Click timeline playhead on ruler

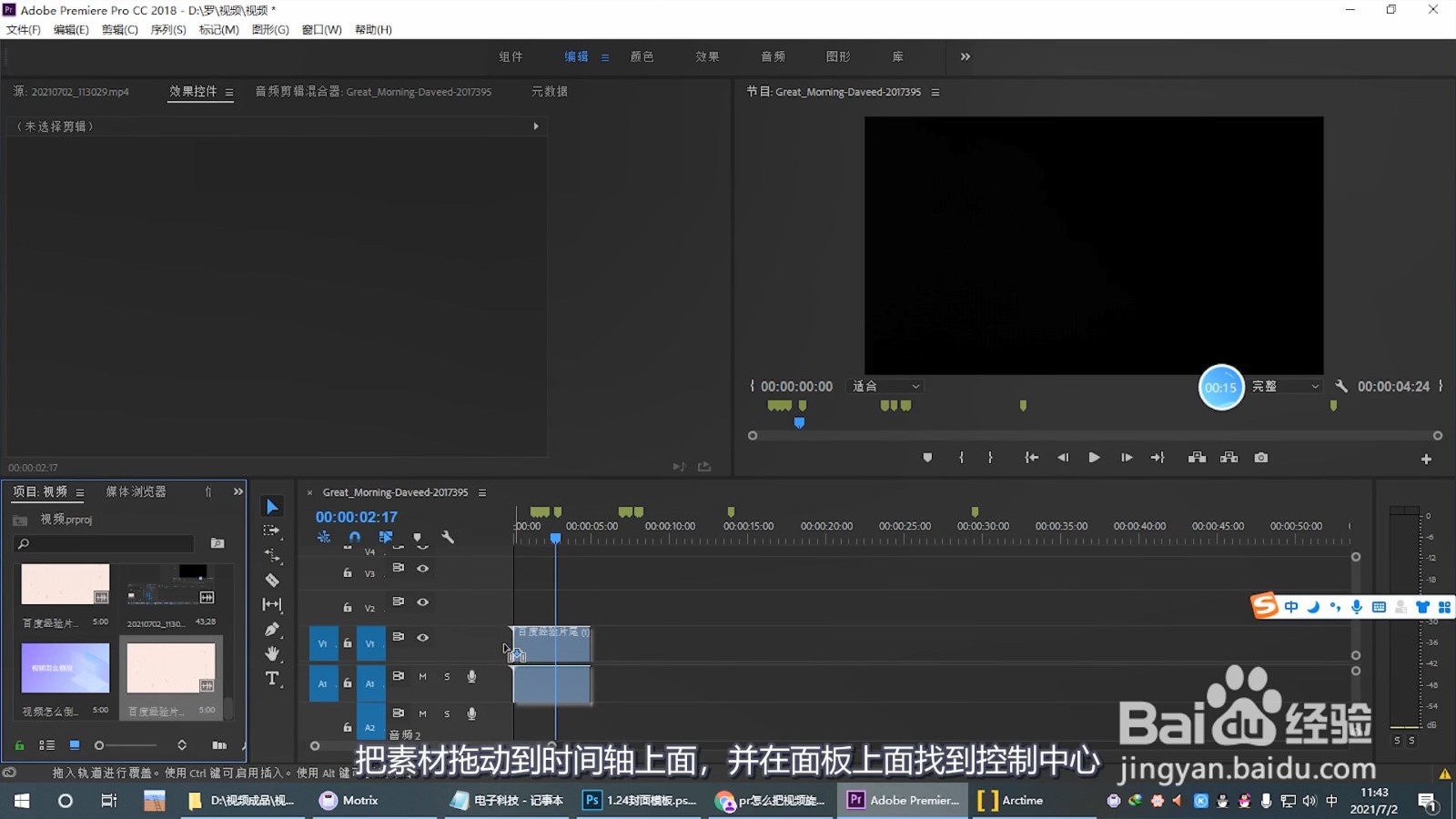pos(555,538)
